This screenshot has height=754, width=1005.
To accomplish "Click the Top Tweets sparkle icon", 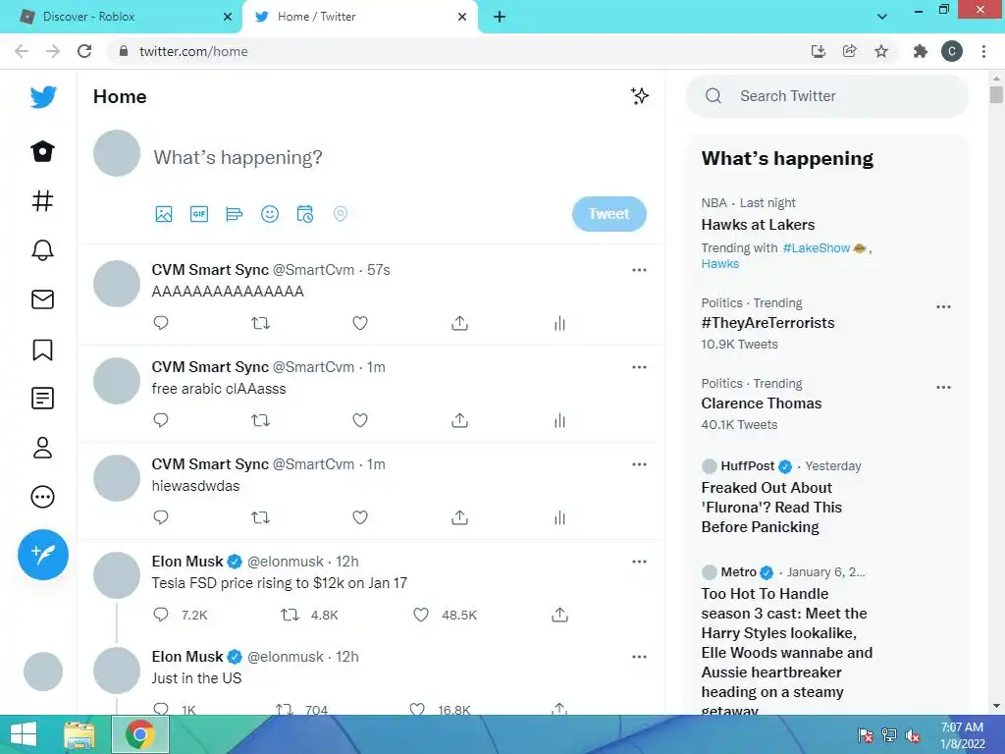I will tap(639, 96).
